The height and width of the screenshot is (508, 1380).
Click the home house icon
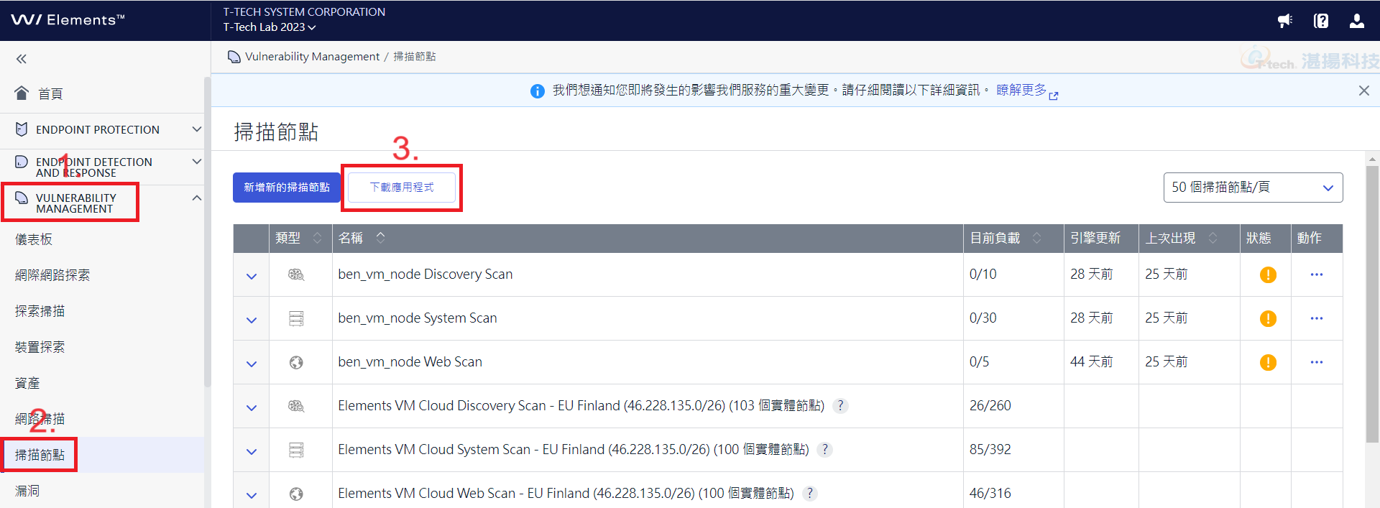click(22, 93)
